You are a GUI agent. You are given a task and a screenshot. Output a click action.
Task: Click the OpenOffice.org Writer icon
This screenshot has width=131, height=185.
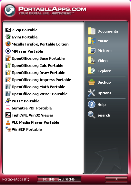pos(8,94)
